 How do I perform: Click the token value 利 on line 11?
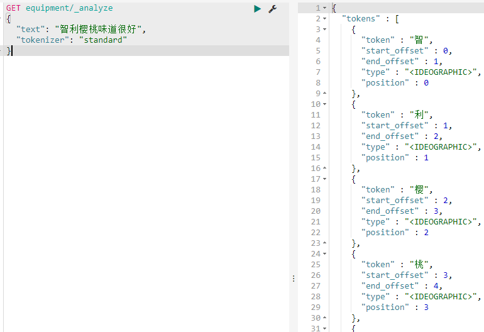(419, 115)
